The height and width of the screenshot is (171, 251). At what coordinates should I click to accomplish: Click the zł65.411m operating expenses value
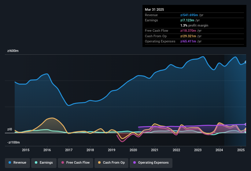click(x=188, y=42)
